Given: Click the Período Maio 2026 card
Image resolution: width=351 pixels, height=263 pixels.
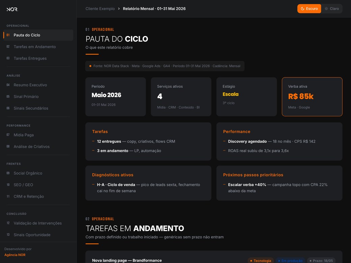Looking at the screenshot, I should point(115,97).
